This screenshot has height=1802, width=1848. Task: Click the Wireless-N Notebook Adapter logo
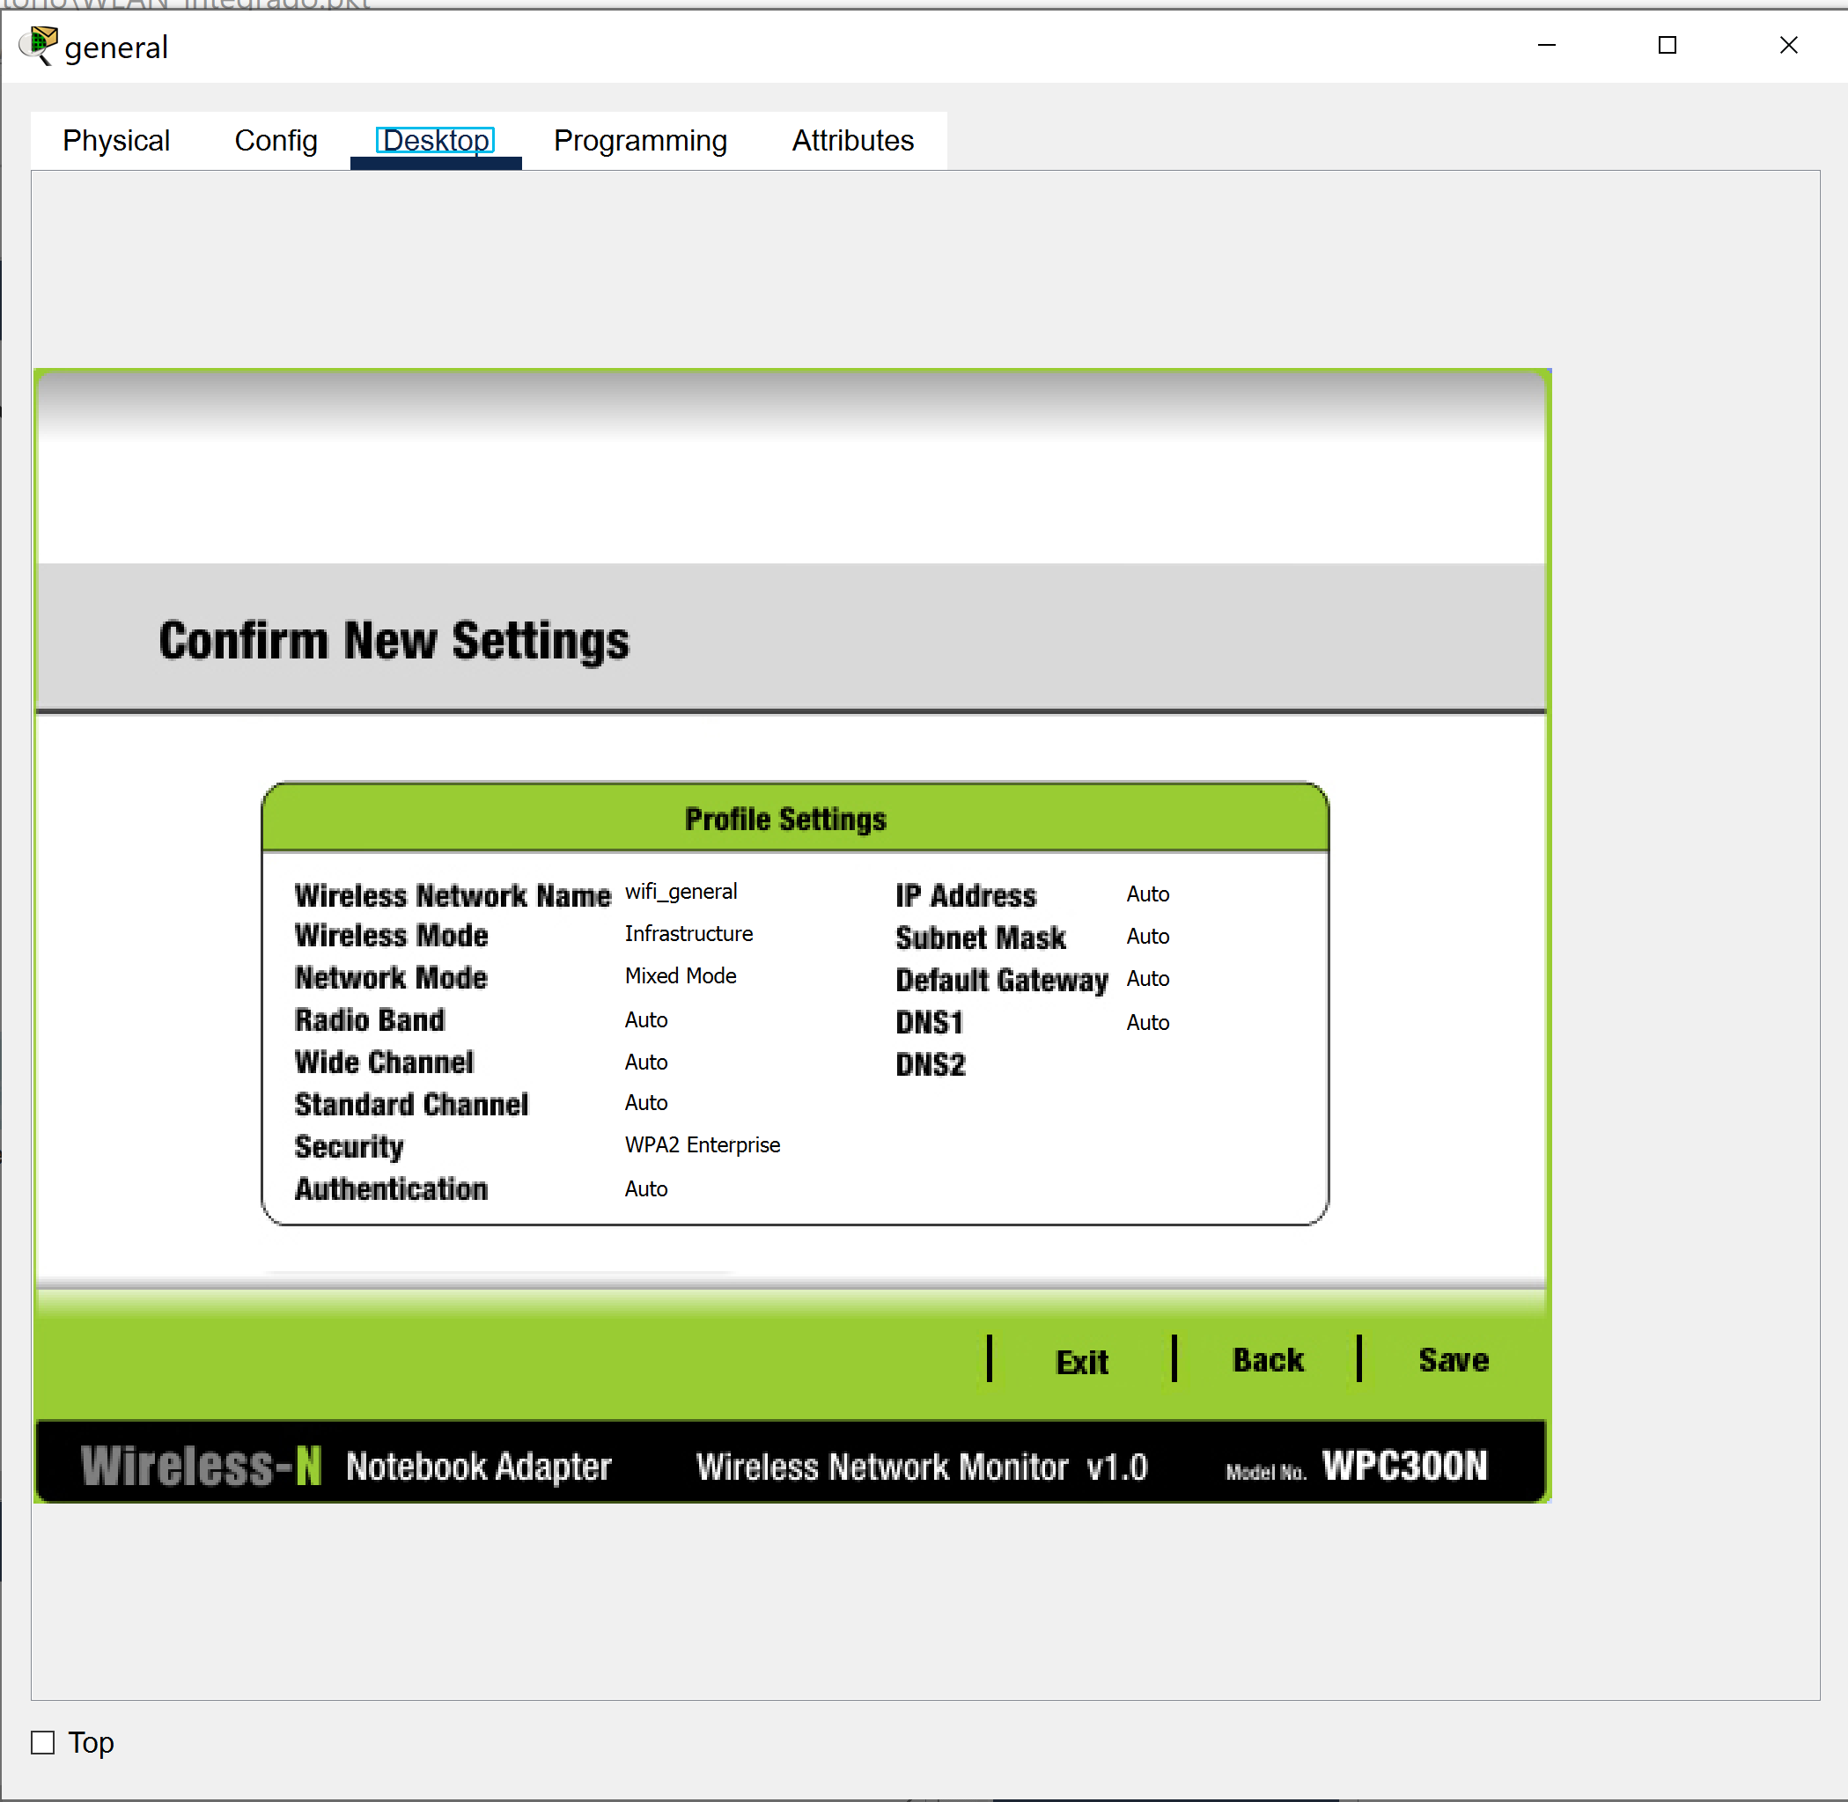coord(345,1466)
